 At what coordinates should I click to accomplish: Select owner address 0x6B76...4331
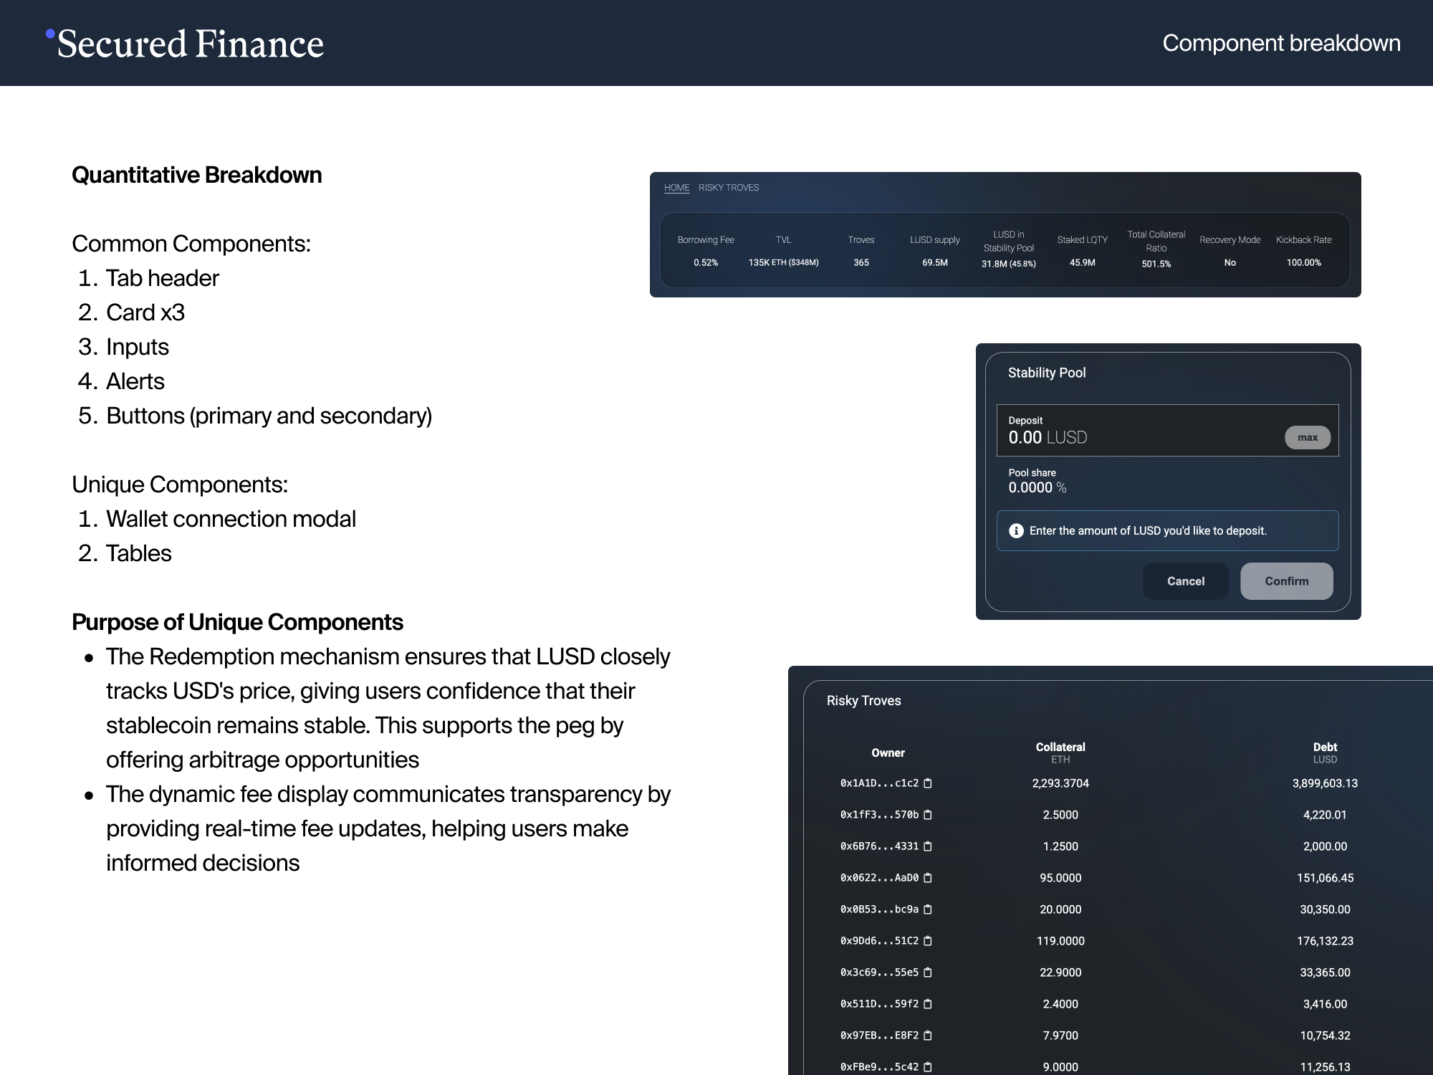[x=879, y=846]
